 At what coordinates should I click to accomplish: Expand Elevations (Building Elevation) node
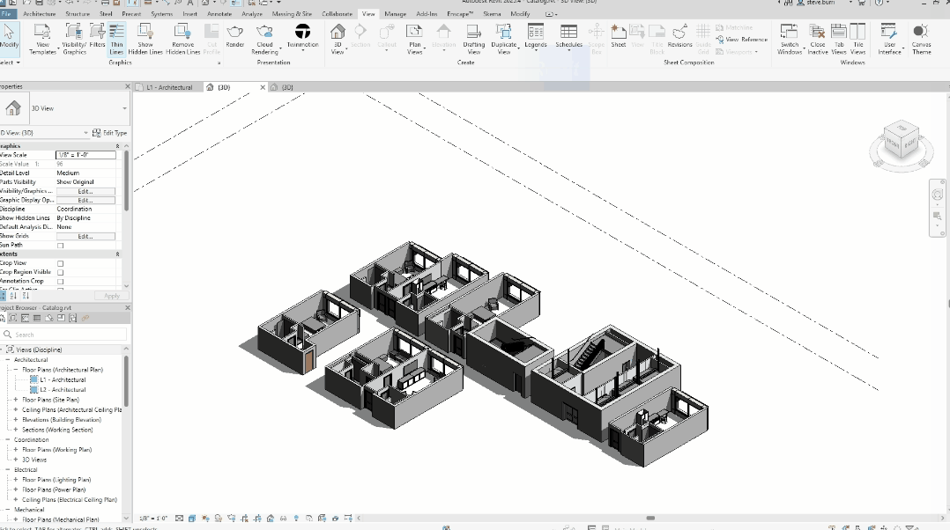(16, 420)
